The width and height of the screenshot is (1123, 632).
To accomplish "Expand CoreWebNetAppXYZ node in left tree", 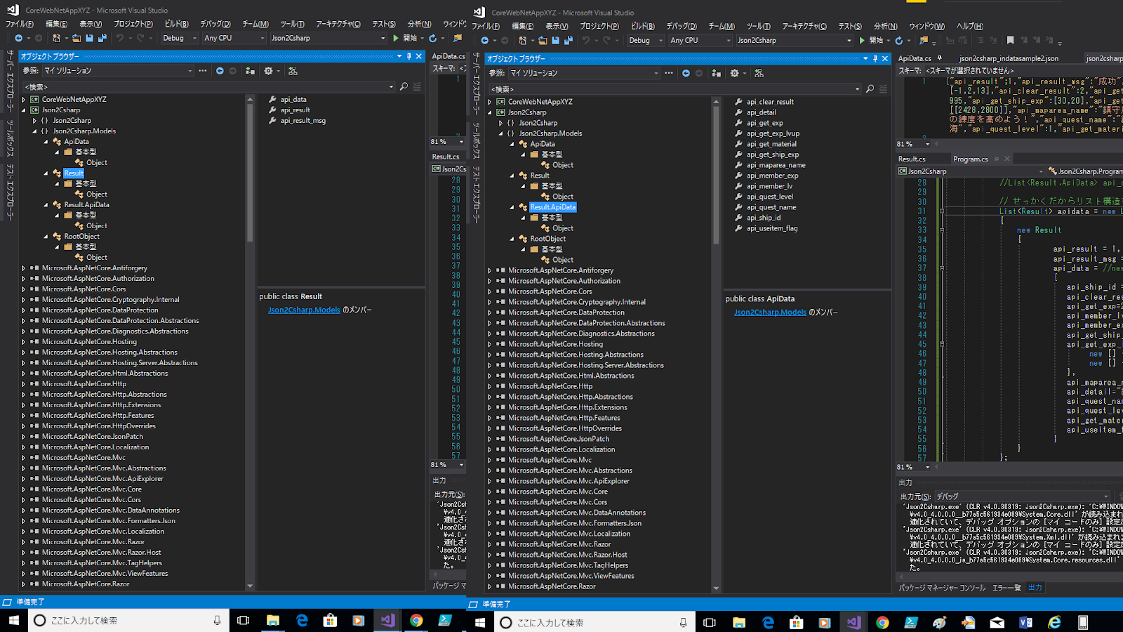I will tap(24, 100).
